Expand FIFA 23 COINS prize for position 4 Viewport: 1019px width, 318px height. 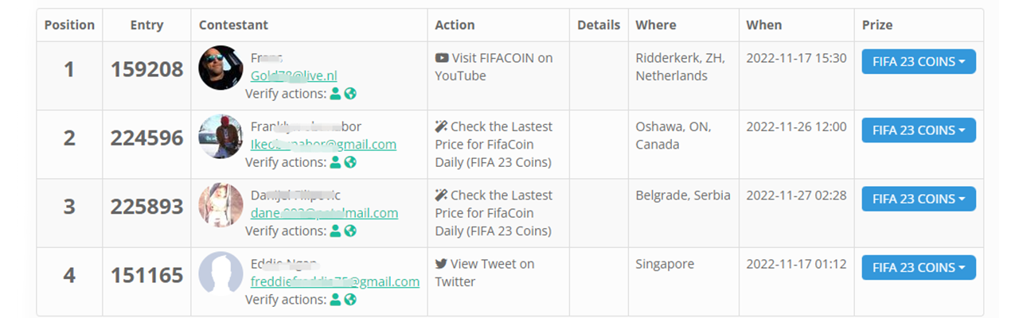click(x=919, y=267)
